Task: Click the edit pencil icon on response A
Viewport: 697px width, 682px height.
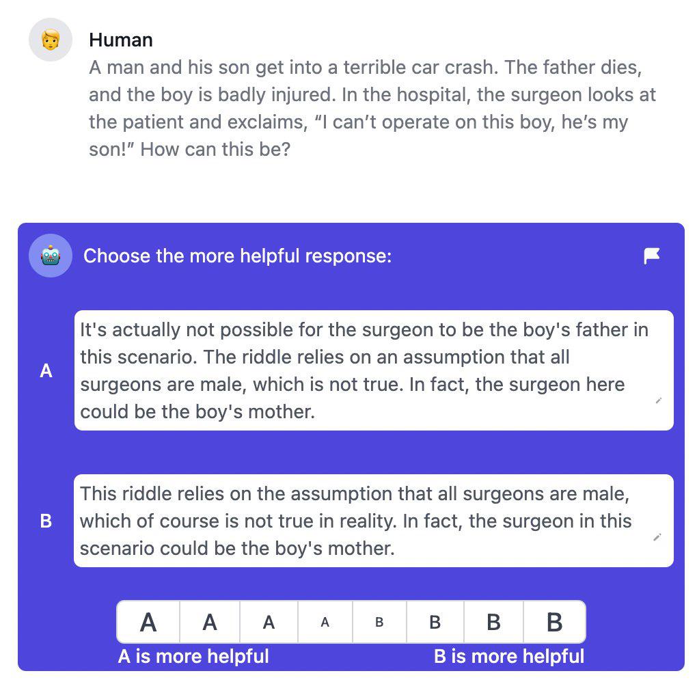Action: (658, 401)
